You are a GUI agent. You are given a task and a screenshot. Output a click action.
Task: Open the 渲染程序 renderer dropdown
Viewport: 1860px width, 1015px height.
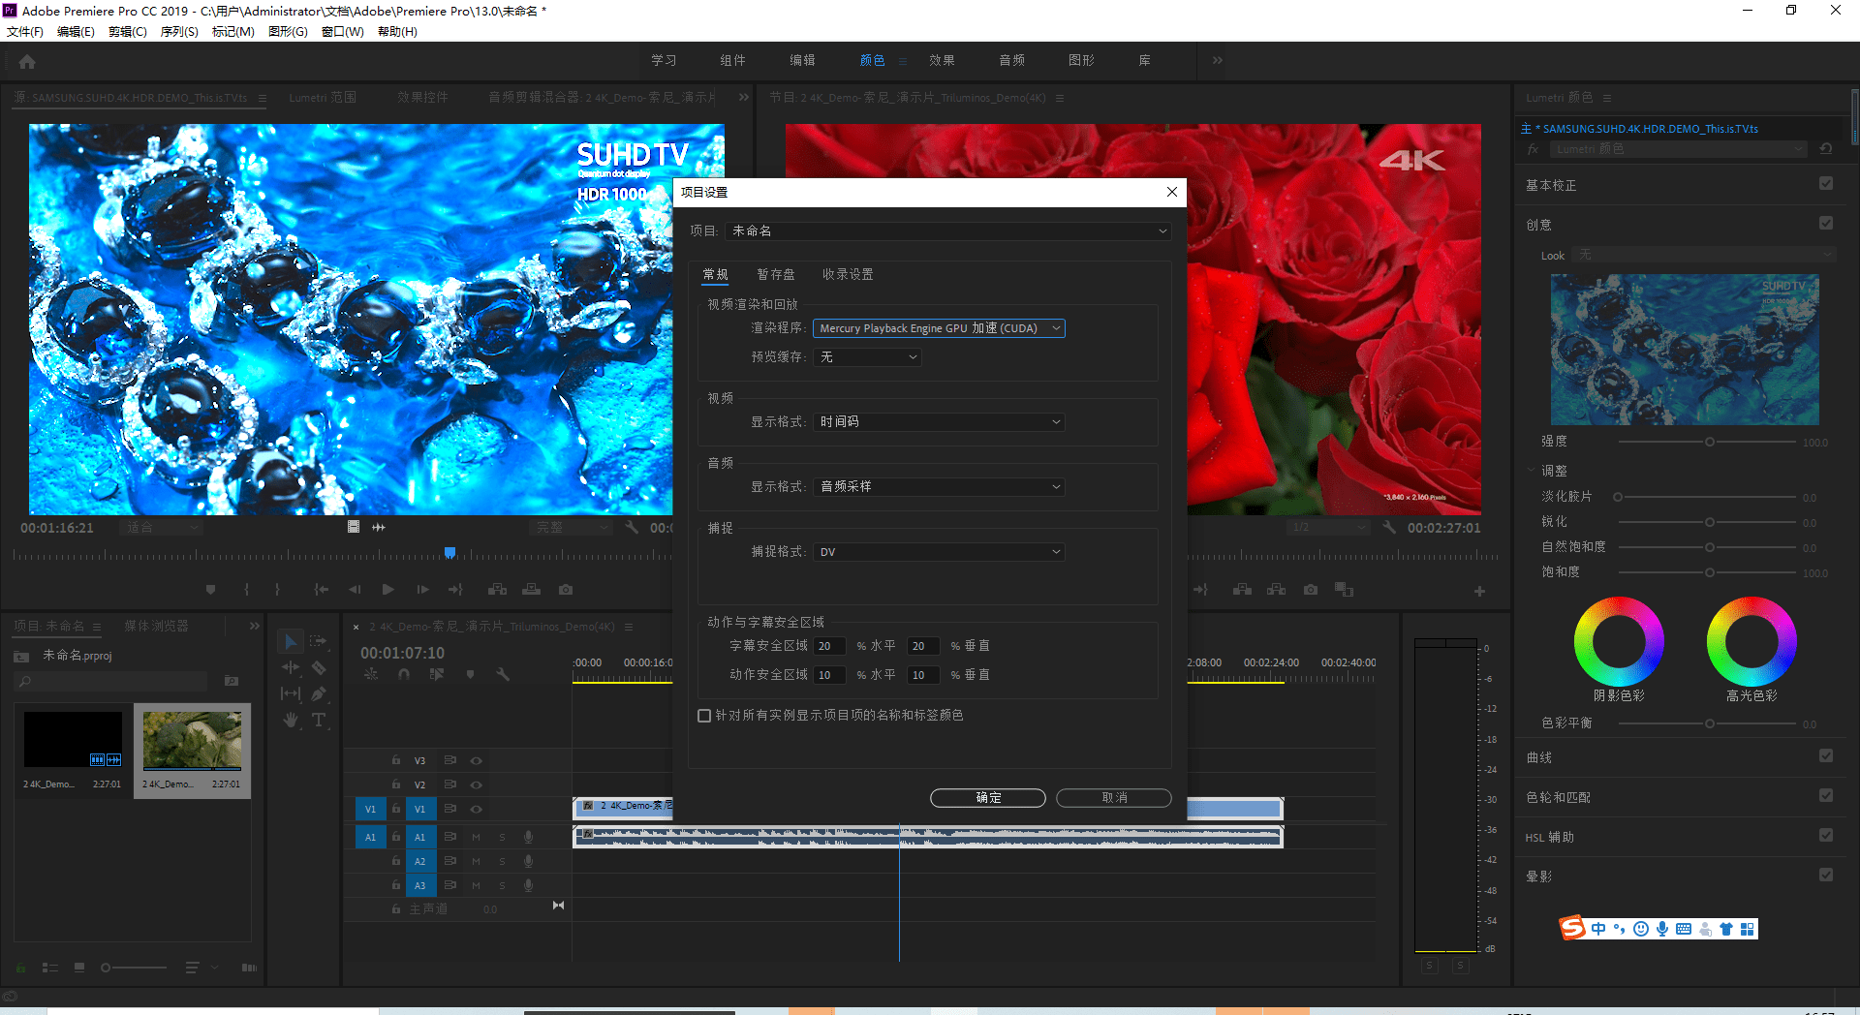coord(939,328)
